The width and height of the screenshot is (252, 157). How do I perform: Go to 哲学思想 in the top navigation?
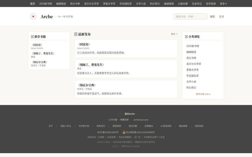(x=211, y=3)
